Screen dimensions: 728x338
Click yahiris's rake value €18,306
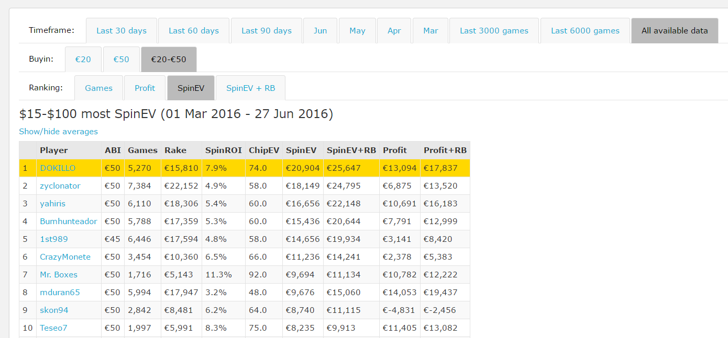(x=181, y=204)
